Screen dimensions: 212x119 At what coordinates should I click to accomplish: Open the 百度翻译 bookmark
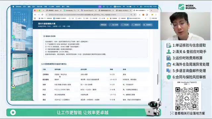click(x=60, y=19)
